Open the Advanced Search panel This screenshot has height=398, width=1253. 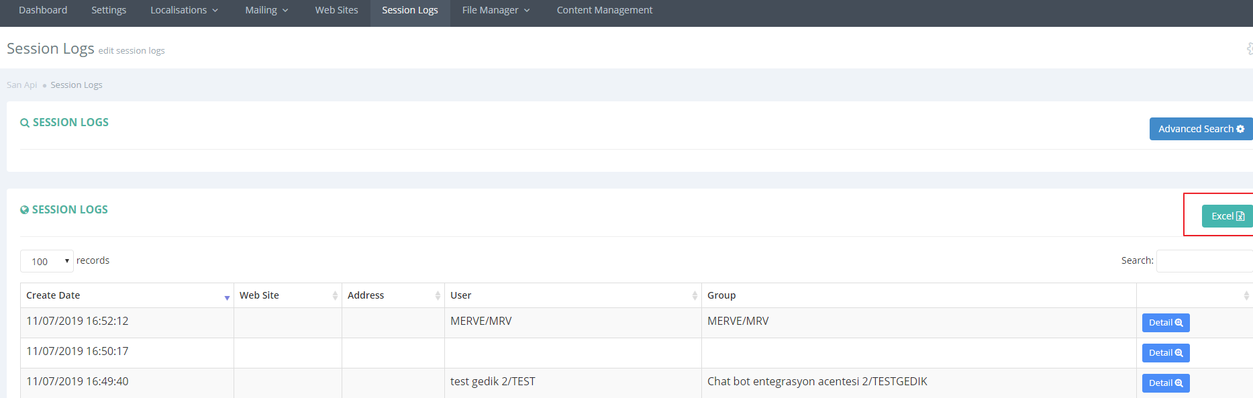(x=1200, y=129)
